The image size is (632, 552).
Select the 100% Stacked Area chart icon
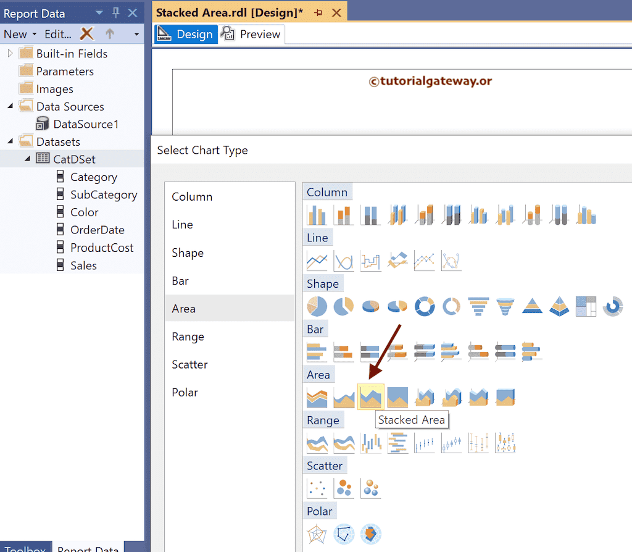point(397,397)
